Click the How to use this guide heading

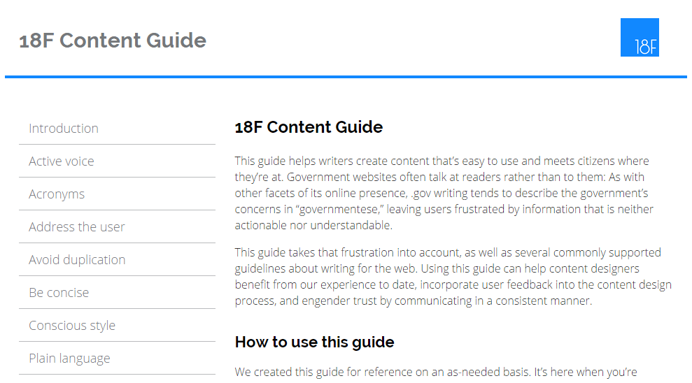tap(314, 342)
